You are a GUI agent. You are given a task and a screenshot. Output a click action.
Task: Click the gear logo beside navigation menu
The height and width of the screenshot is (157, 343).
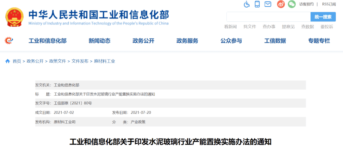tap(9, 40)
